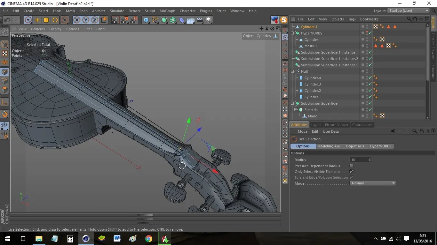The height and width of the screenshot is (245, 437).
Task: Toggle the snap magnet icon
Action: (x=4, y=114)
